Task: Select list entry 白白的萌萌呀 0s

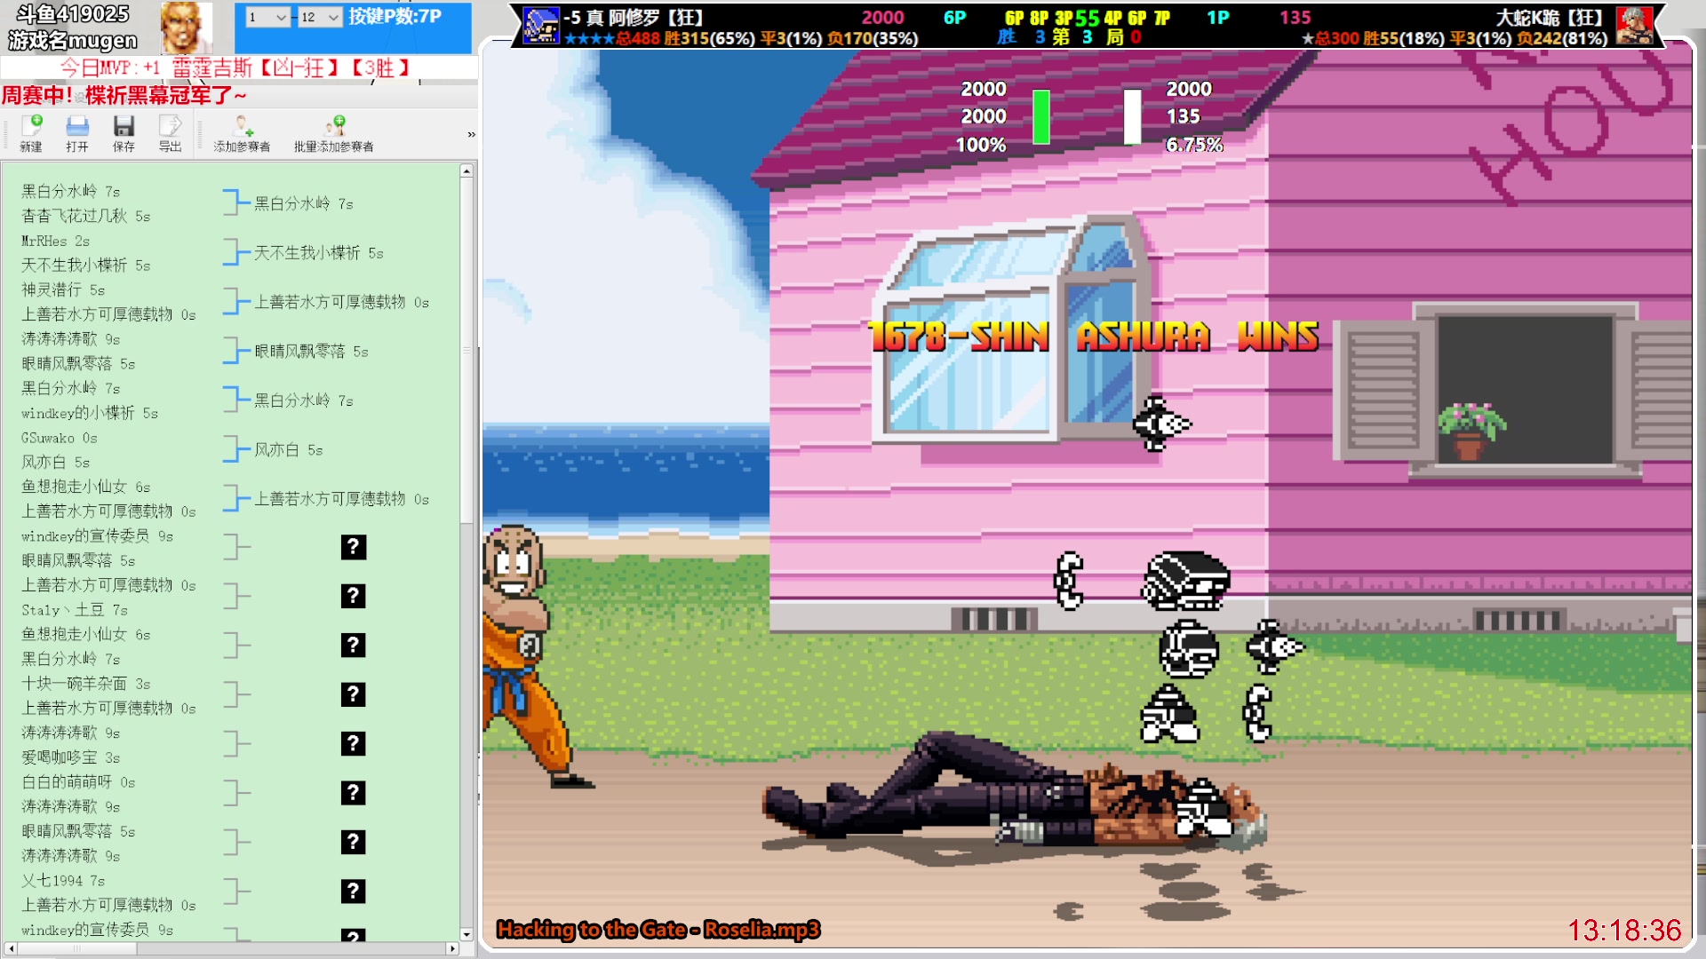Action: tap(78, 782)
